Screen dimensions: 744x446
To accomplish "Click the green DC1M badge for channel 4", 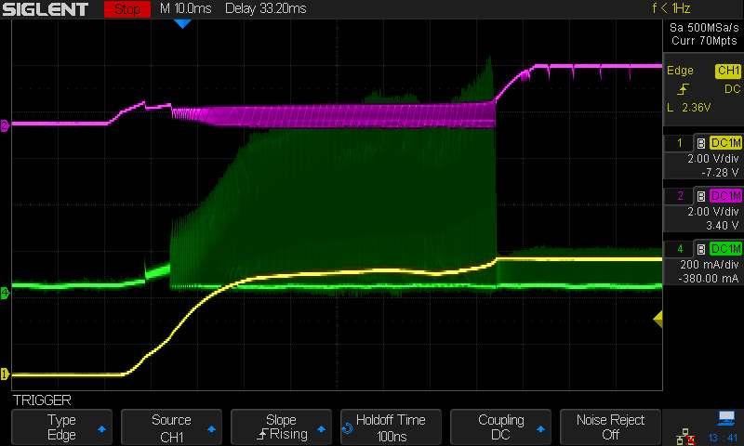I will (725, 249).
